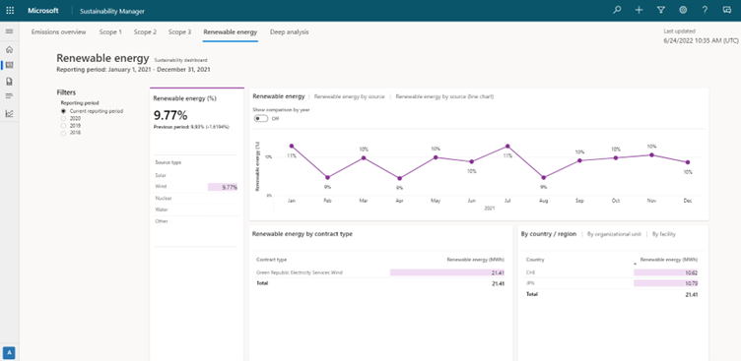This screenshot has width=741, height=361.
Task: Open the filter funnel icon
Action: click(x=660, y=10)
